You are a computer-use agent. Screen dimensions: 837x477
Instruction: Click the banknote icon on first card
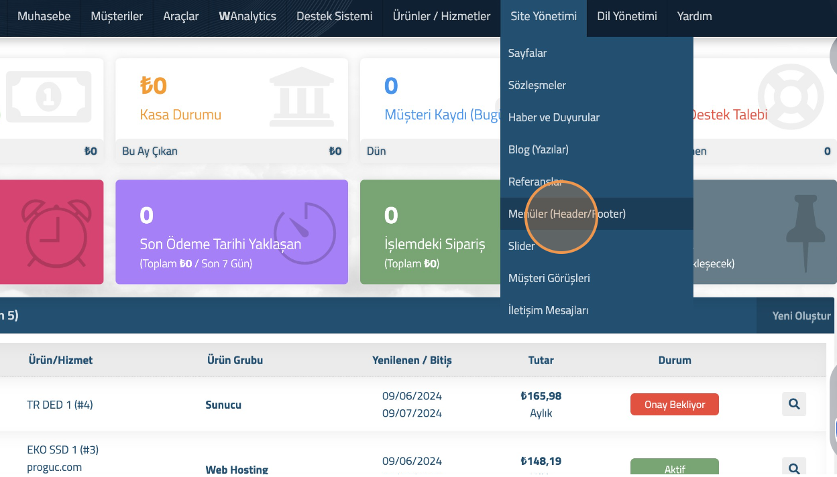[48, 96]
